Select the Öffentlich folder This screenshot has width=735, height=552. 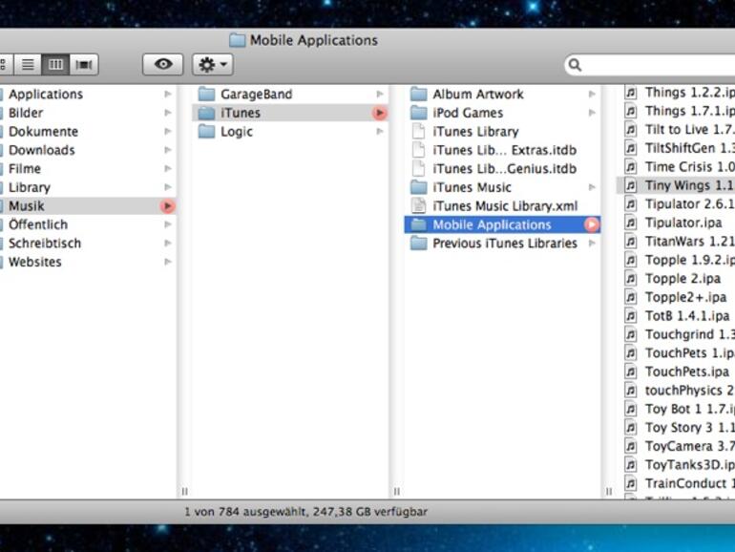coord(87,224)
